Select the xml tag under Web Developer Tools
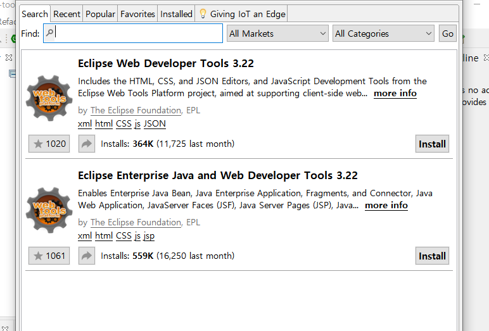Viewport: 489px width, 331px height. pos(85,124)
